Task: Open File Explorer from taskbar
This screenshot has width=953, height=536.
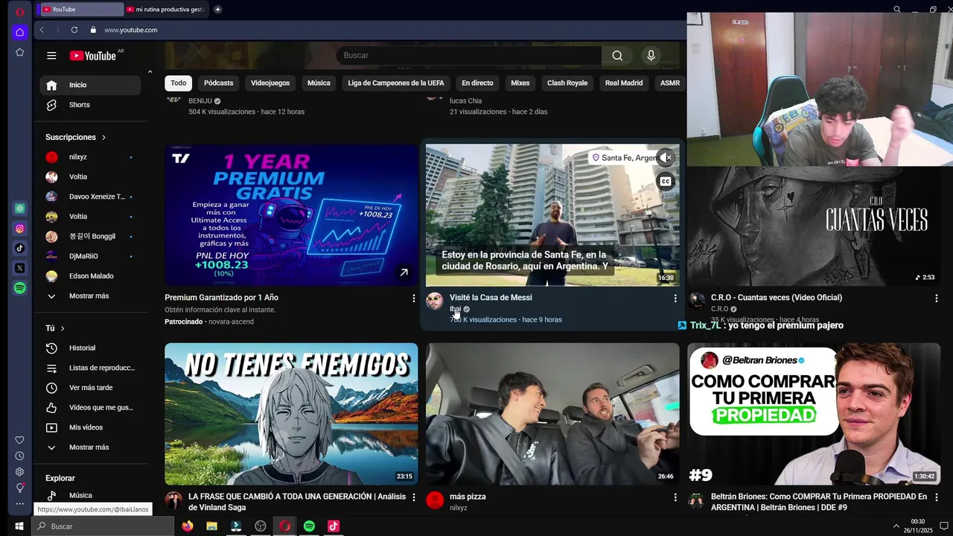Action: coord(211,526)
